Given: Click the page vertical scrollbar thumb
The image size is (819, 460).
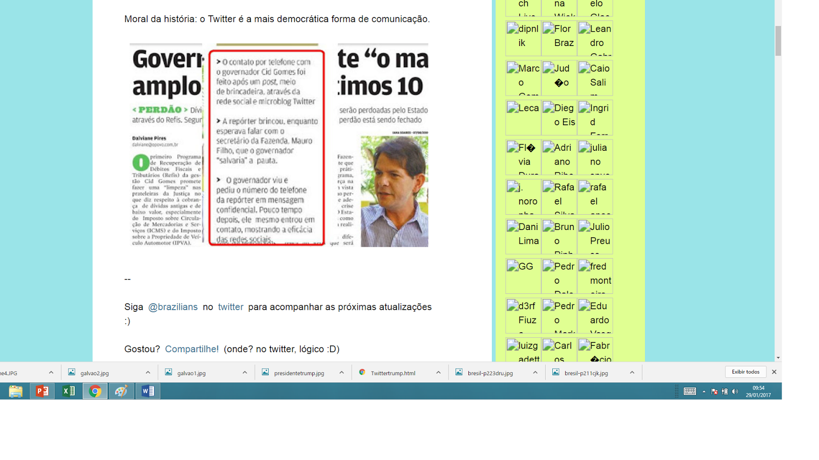Looking at the screenshot, I should coord(778,41).
